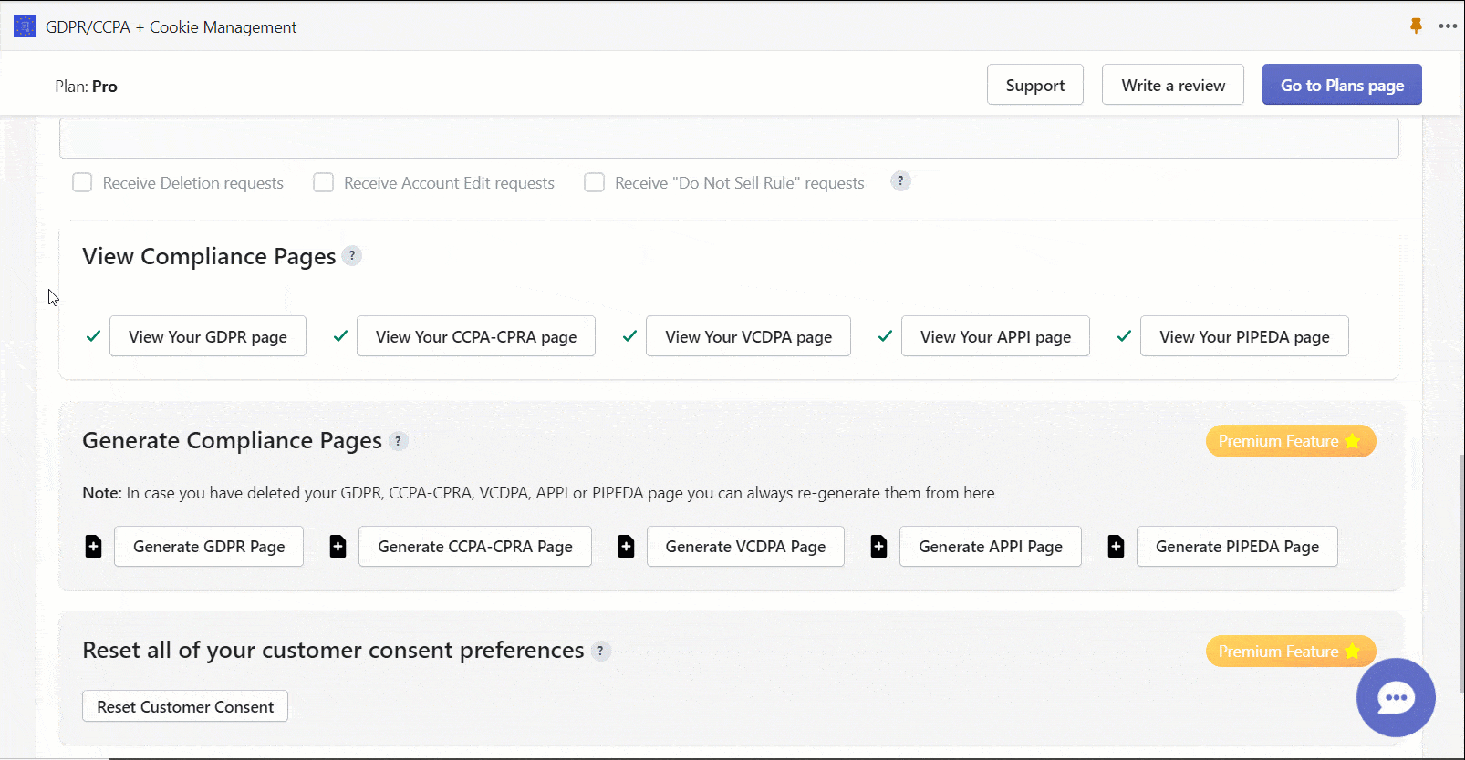Open the live chat bubble
The height and width of the screenshot is (760, 1465).
pos(1396,697)
